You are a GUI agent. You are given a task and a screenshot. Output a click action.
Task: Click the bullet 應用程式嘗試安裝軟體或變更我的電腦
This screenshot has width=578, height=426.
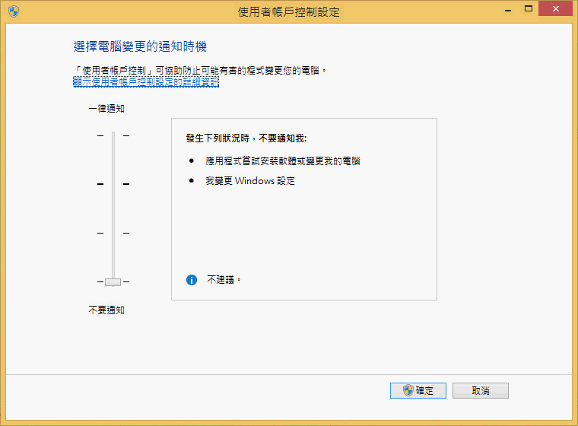[283, 161]
